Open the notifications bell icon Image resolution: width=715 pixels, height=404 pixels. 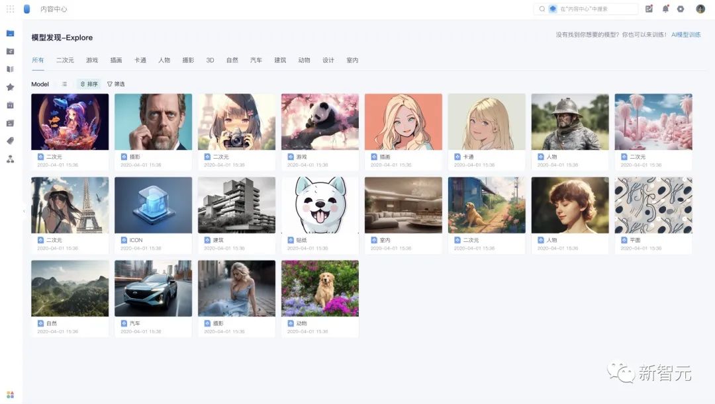[x=665, y=9]
